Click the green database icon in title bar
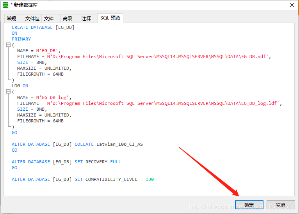The image size is (299, 214). (x=5, y=5)
